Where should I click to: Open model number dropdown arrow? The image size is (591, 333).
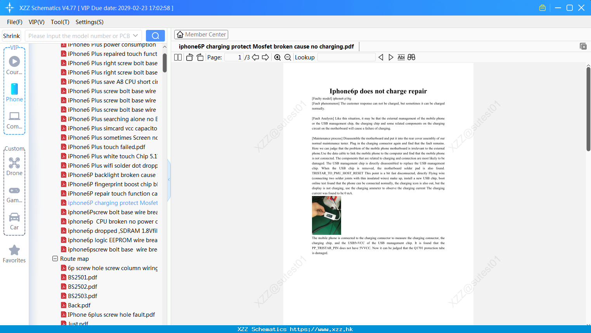pyautogui.click(x=135, y=36)
